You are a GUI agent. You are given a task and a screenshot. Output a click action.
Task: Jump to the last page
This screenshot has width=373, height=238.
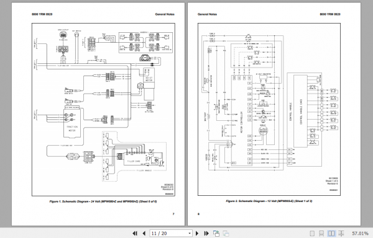tap(206, 234)
